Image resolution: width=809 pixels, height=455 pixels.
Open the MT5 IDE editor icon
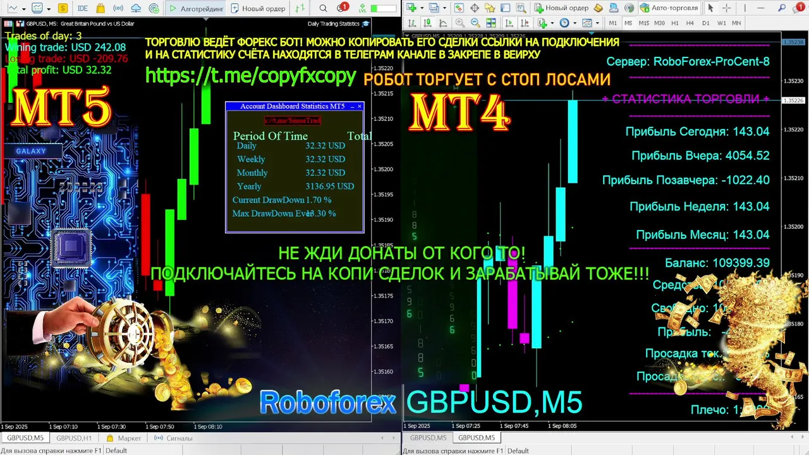[83, 9]
